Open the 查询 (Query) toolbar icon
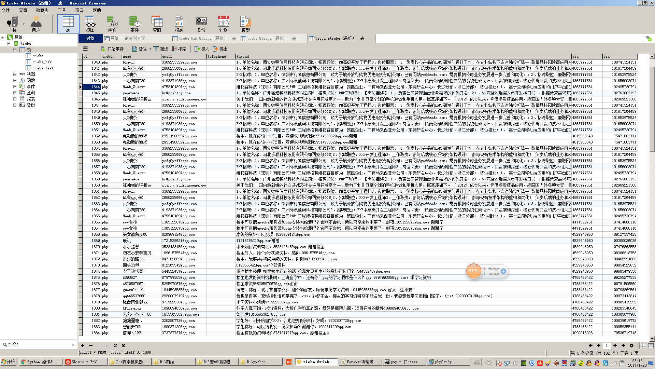 [157, 24]
